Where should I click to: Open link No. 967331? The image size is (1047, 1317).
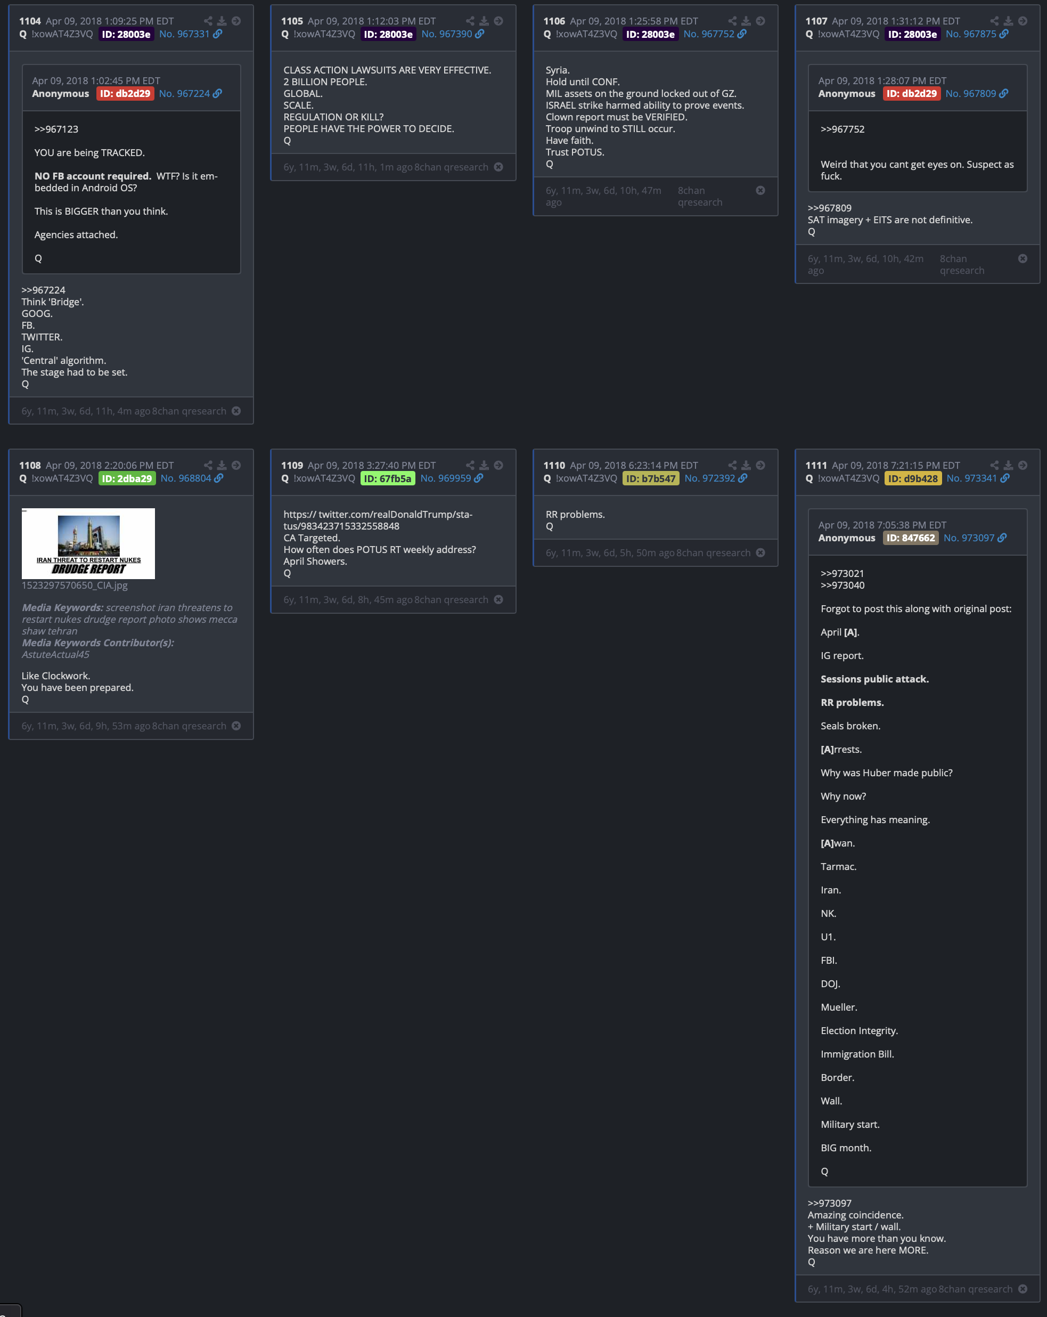pos(191,34)
